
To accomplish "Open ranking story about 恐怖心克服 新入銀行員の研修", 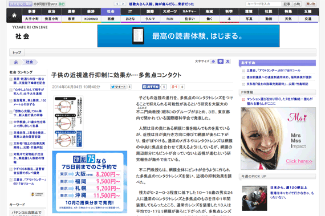I will (x=28, y=113).
